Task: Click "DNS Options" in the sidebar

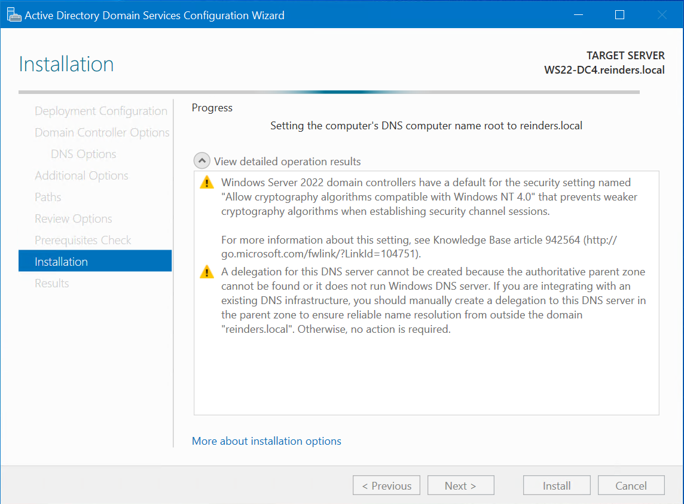Action: click(x=83, y=154)
